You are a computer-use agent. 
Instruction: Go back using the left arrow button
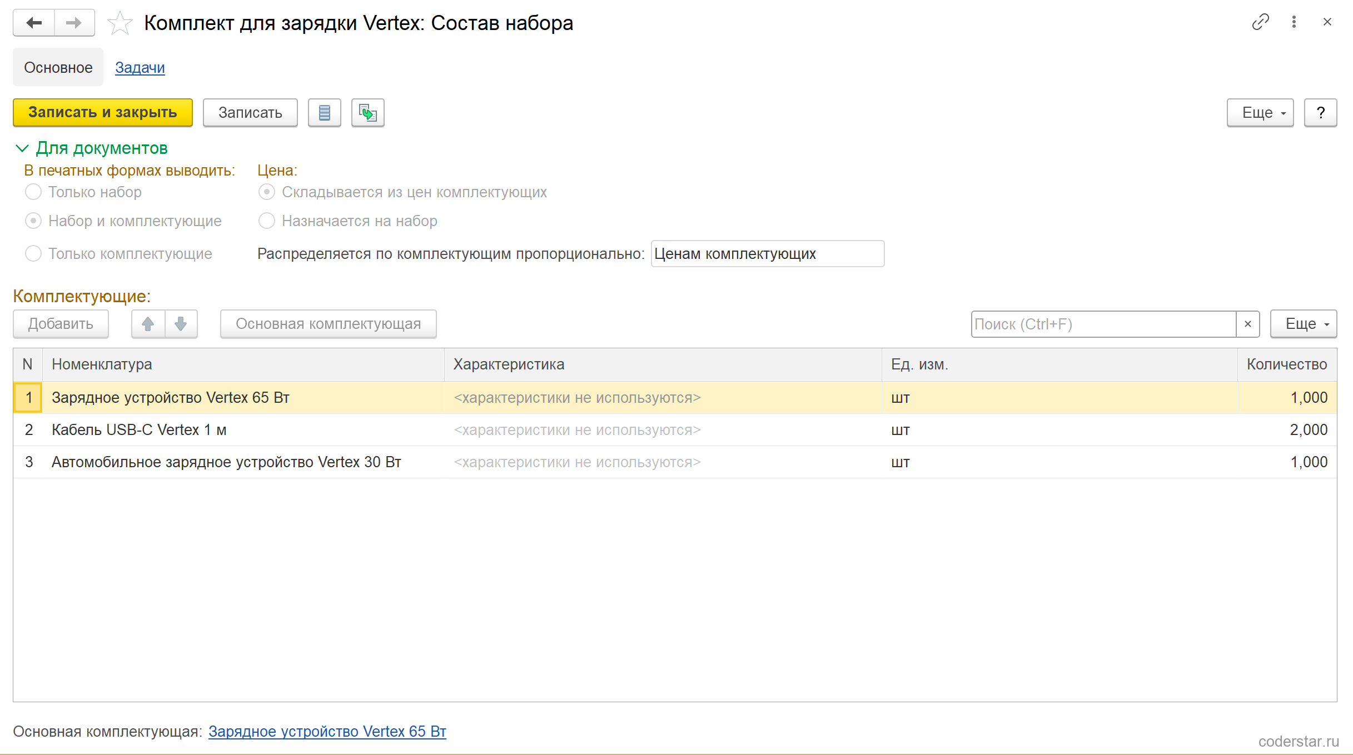pyautogui.click(x=34, y=23)
